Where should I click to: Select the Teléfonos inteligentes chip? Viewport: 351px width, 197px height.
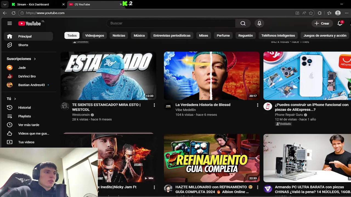(278, 36)
